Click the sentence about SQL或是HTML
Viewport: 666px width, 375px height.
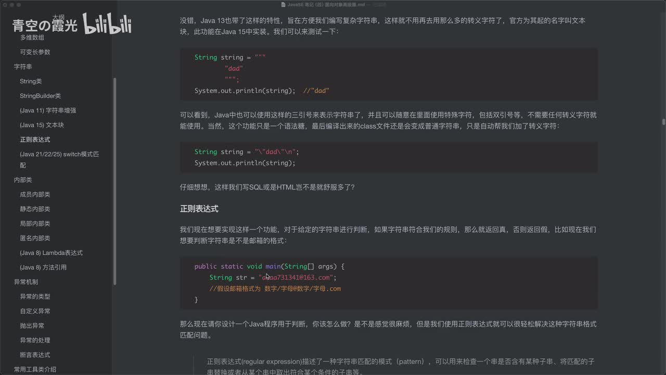[x=267, y=187]
